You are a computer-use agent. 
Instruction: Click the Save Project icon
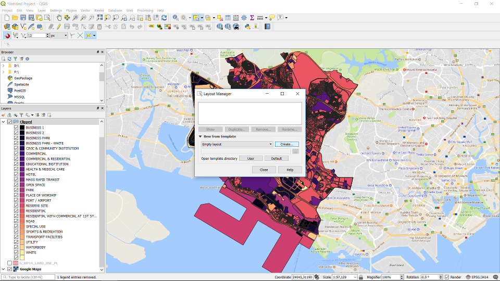[24, 18]
